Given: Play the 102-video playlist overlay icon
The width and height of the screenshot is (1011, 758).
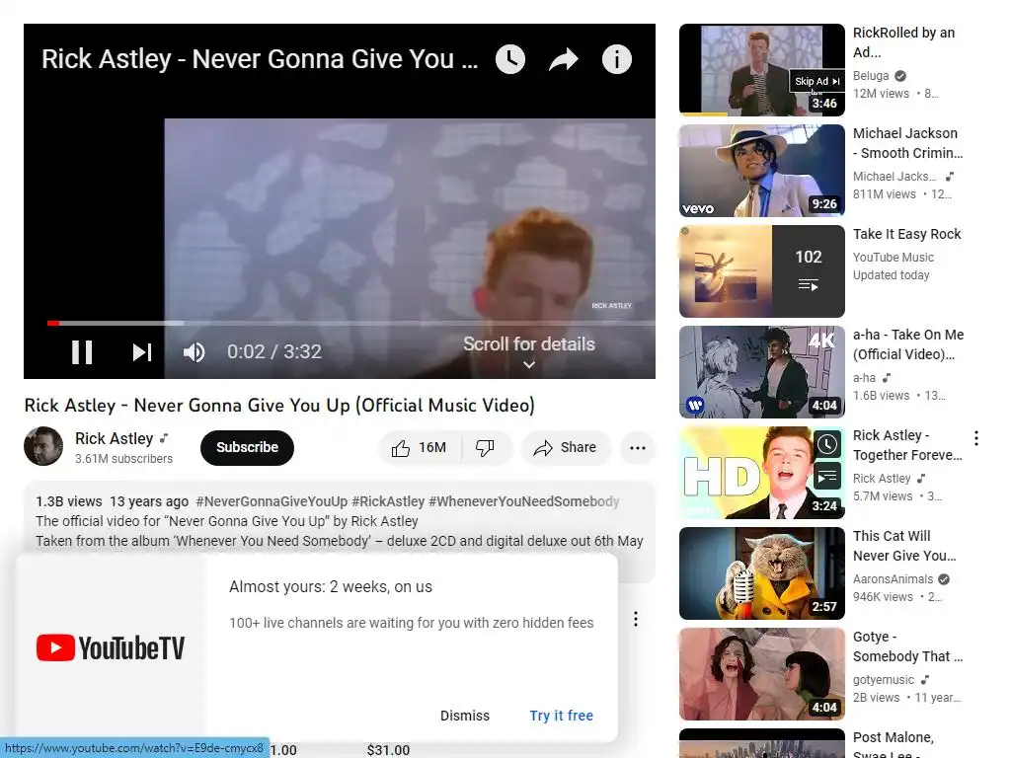Looking at the screenshot, I should point(808,285).
